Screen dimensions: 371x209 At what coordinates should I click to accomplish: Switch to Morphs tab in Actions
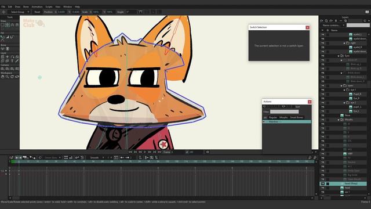(283, 117)
